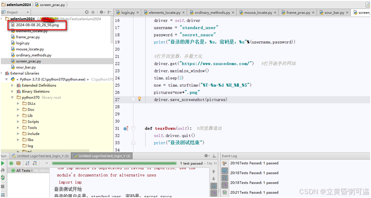
Task: Open first Unittest LoginTest.test_login_Y run tab
Action: 40,156
